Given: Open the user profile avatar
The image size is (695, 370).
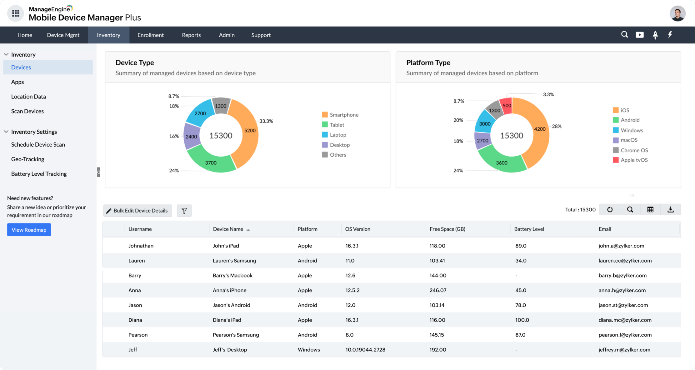Looking at the screenshot, I should click(x=677, y=13).
